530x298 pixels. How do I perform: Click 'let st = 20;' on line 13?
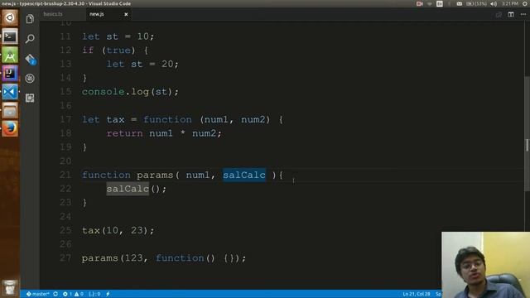click(x=142, y=64)
